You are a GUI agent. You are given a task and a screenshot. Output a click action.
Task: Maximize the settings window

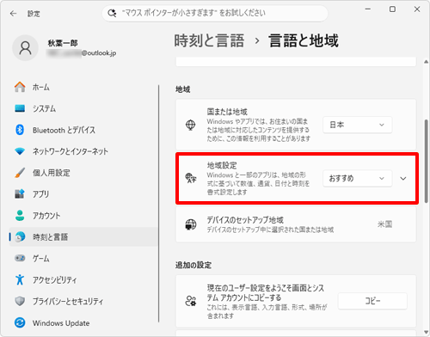pos(392,9)
